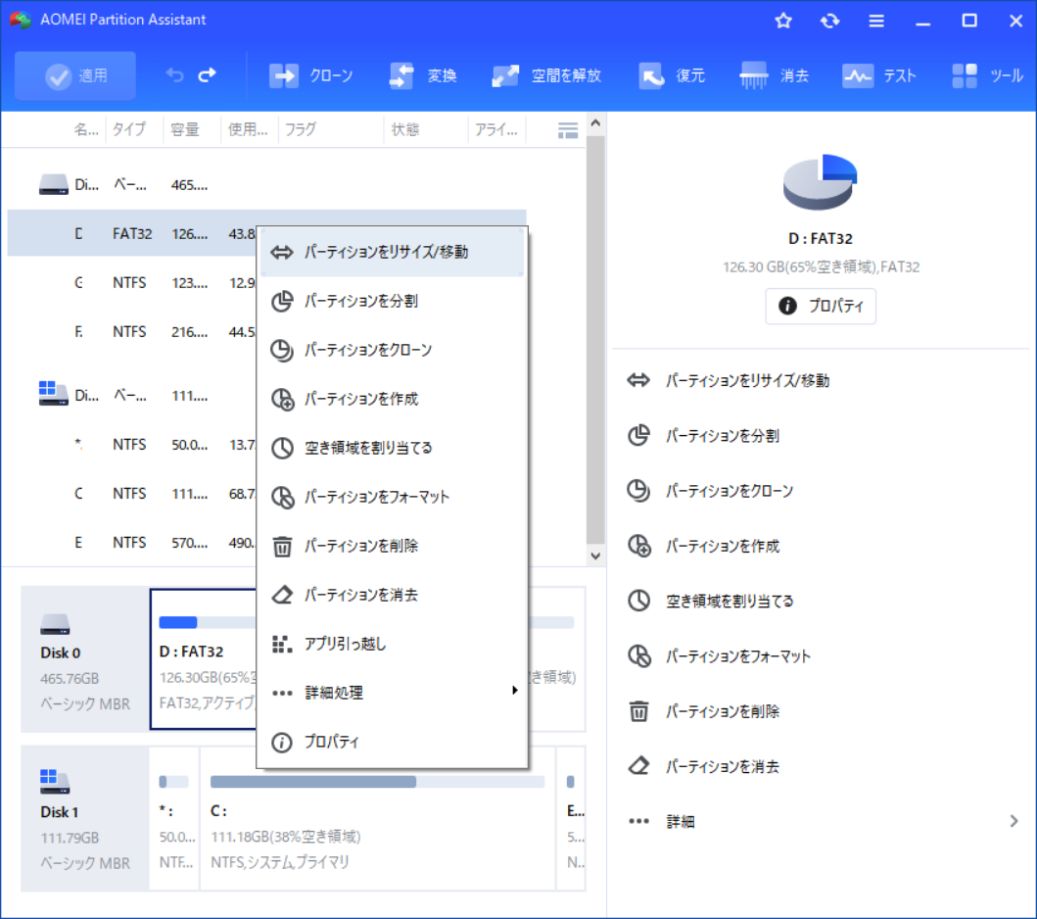Click wipe partition (消去) in right panel
1037x919 pixels.
tap(703, 766)
